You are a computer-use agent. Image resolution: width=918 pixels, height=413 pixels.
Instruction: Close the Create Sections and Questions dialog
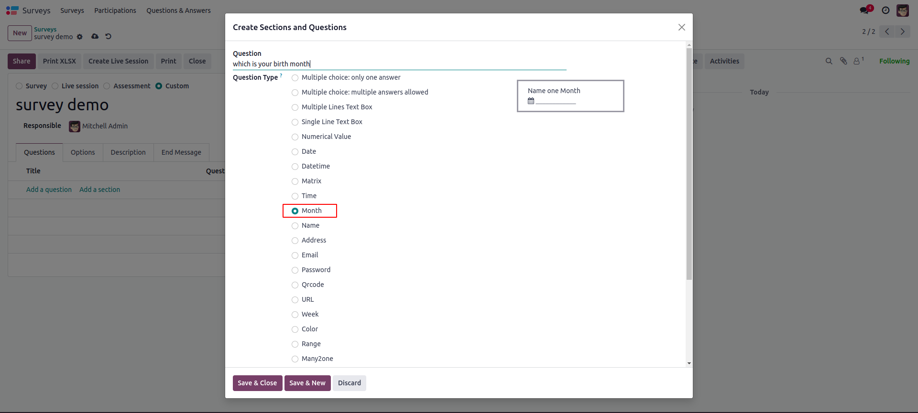click(681, 27)
